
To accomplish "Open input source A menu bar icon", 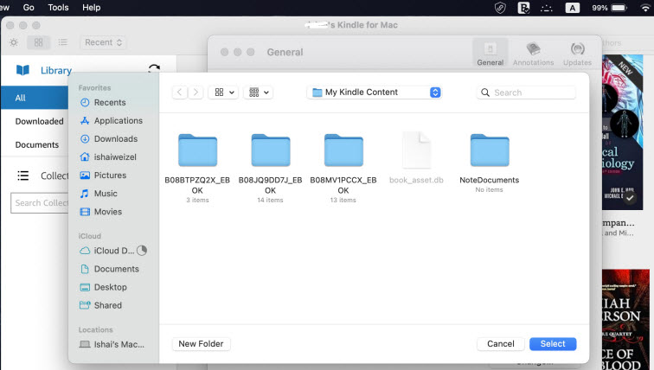I will (x=572, y=8).
